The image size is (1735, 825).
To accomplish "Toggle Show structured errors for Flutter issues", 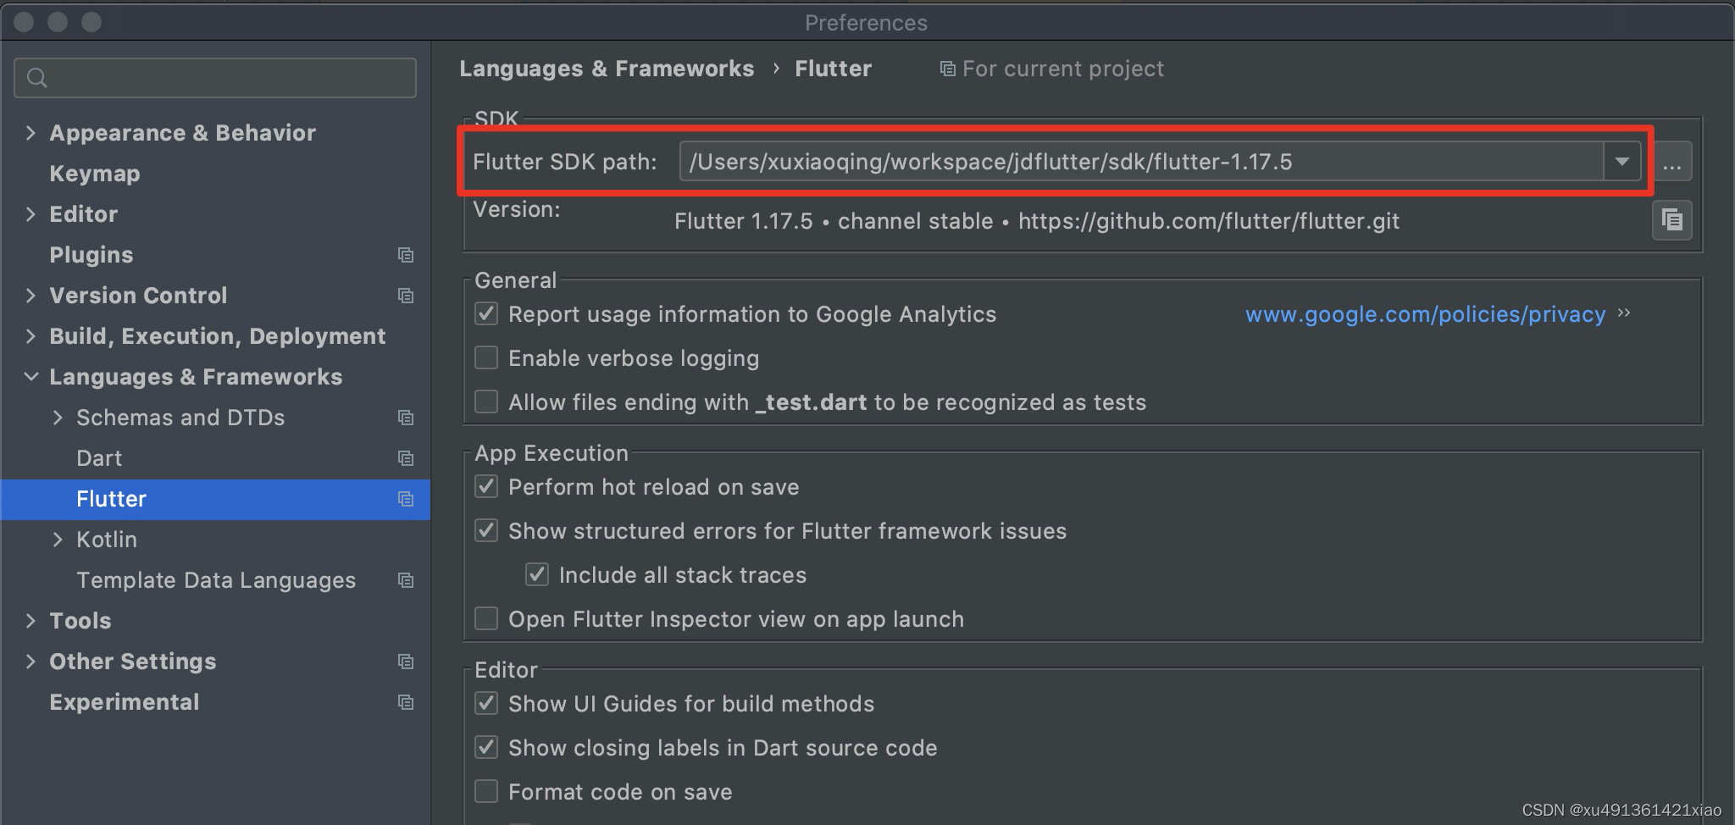I will click(x=486, y=531).
